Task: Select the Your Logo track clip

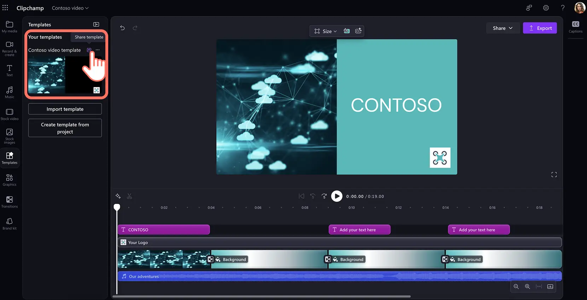Action: [x=339, y=242]
